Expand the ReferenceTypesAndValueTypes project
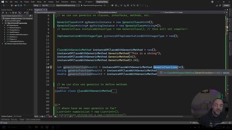Viewport: 232px width, 130px height. [3, 44]
